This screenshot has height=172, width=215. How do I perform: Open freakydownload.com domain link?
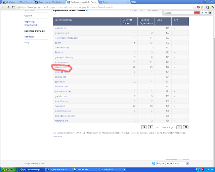[x=65, y=116]
